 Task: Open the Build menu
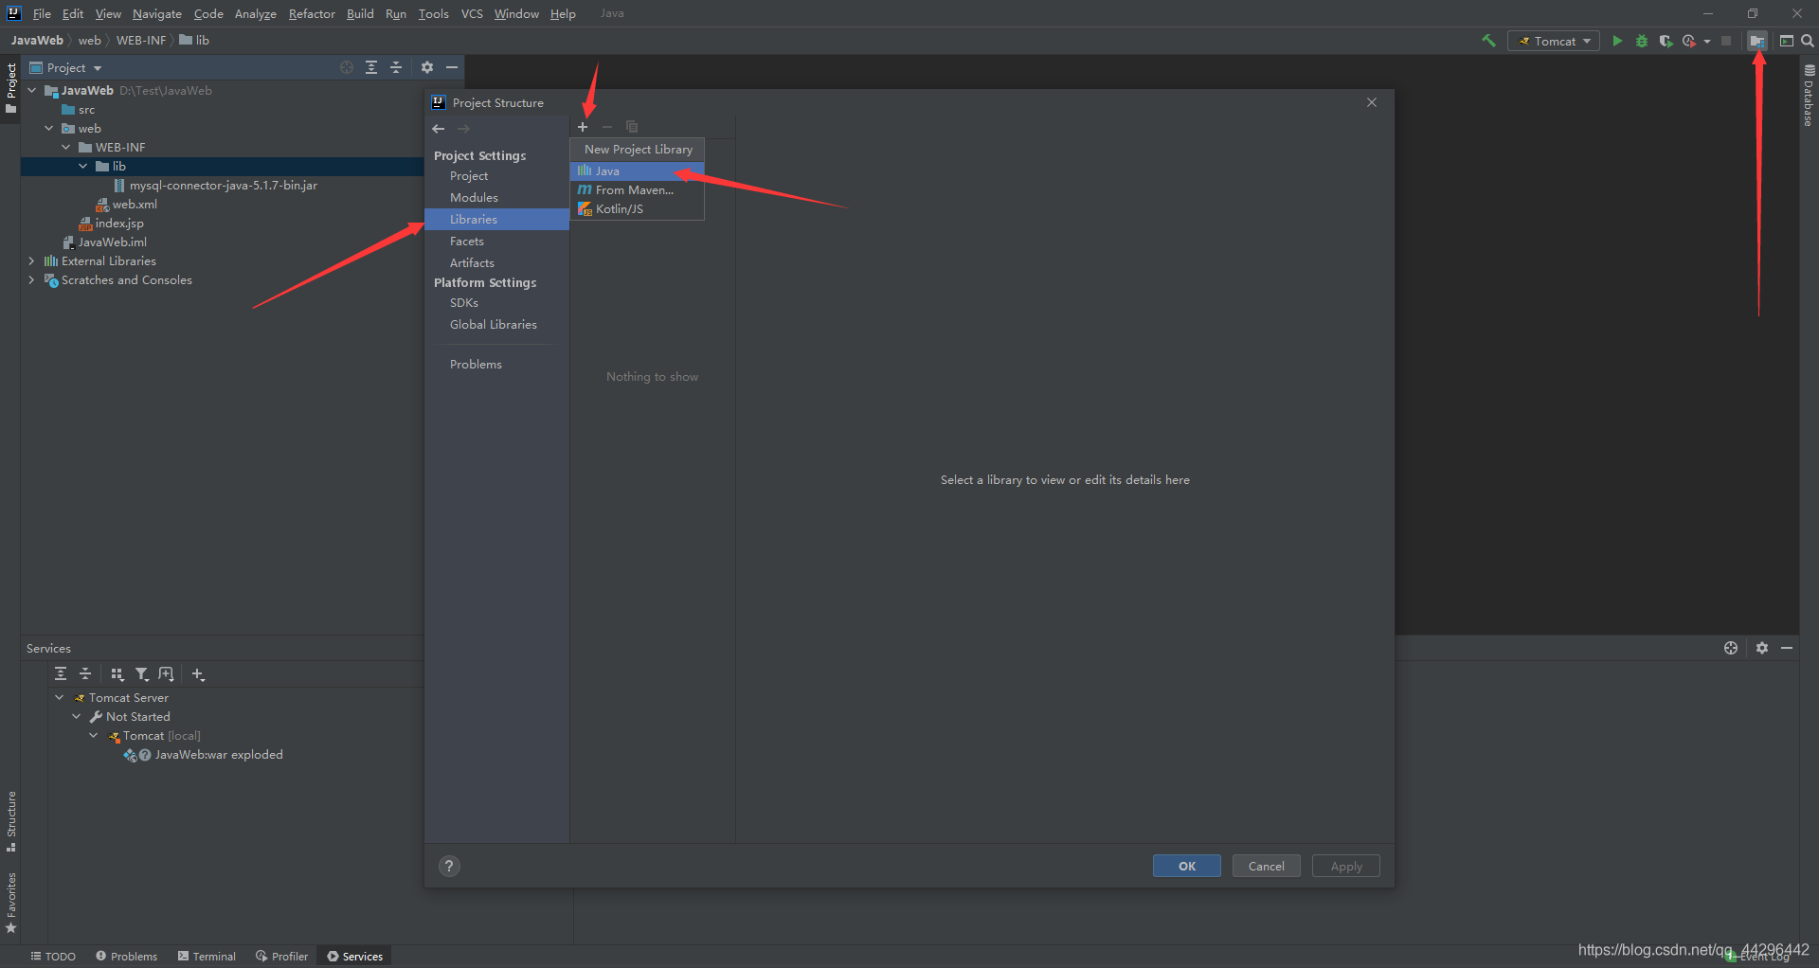(x=360, y=13)
